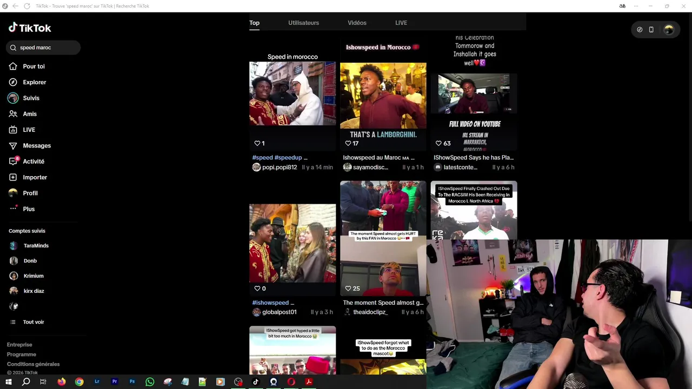Open user sayamodisc's profile
This screenshot has height=389, width=692.
tap(370, 167)
